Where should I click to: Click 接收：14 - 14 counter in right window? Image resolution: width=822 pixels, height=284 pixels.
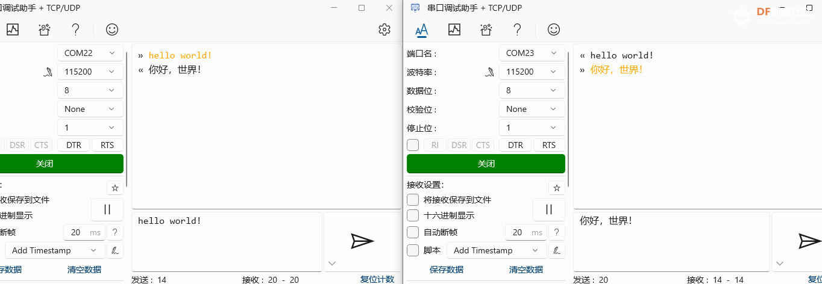[x=715, y=280]
